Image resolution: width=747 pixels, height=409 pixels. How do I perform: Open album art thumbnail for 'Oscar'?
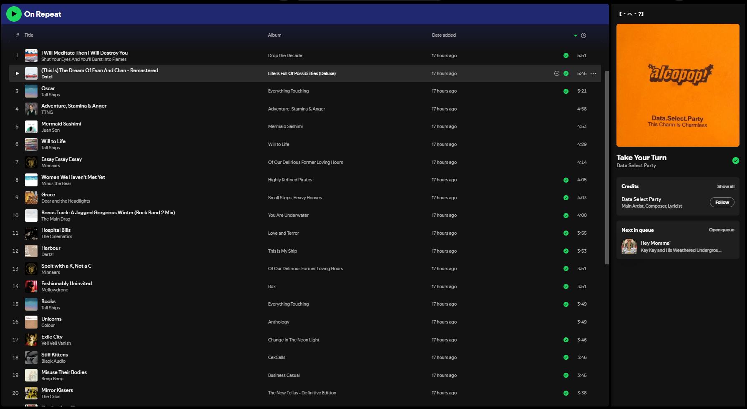point(31,91)
